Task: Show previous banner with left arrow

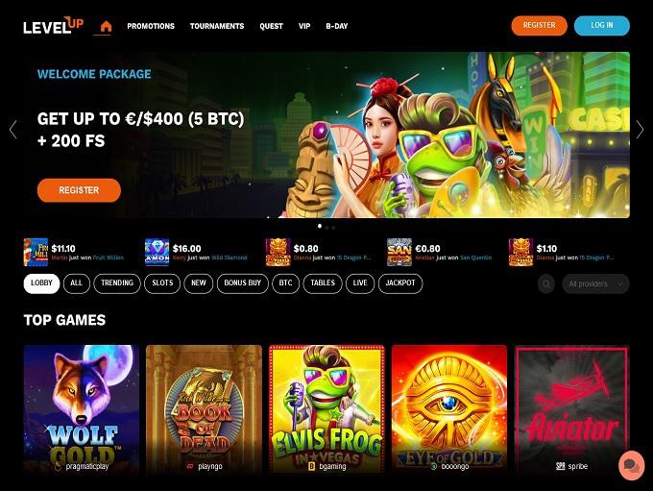Action: pyautogui.click(x=13, y=130)
